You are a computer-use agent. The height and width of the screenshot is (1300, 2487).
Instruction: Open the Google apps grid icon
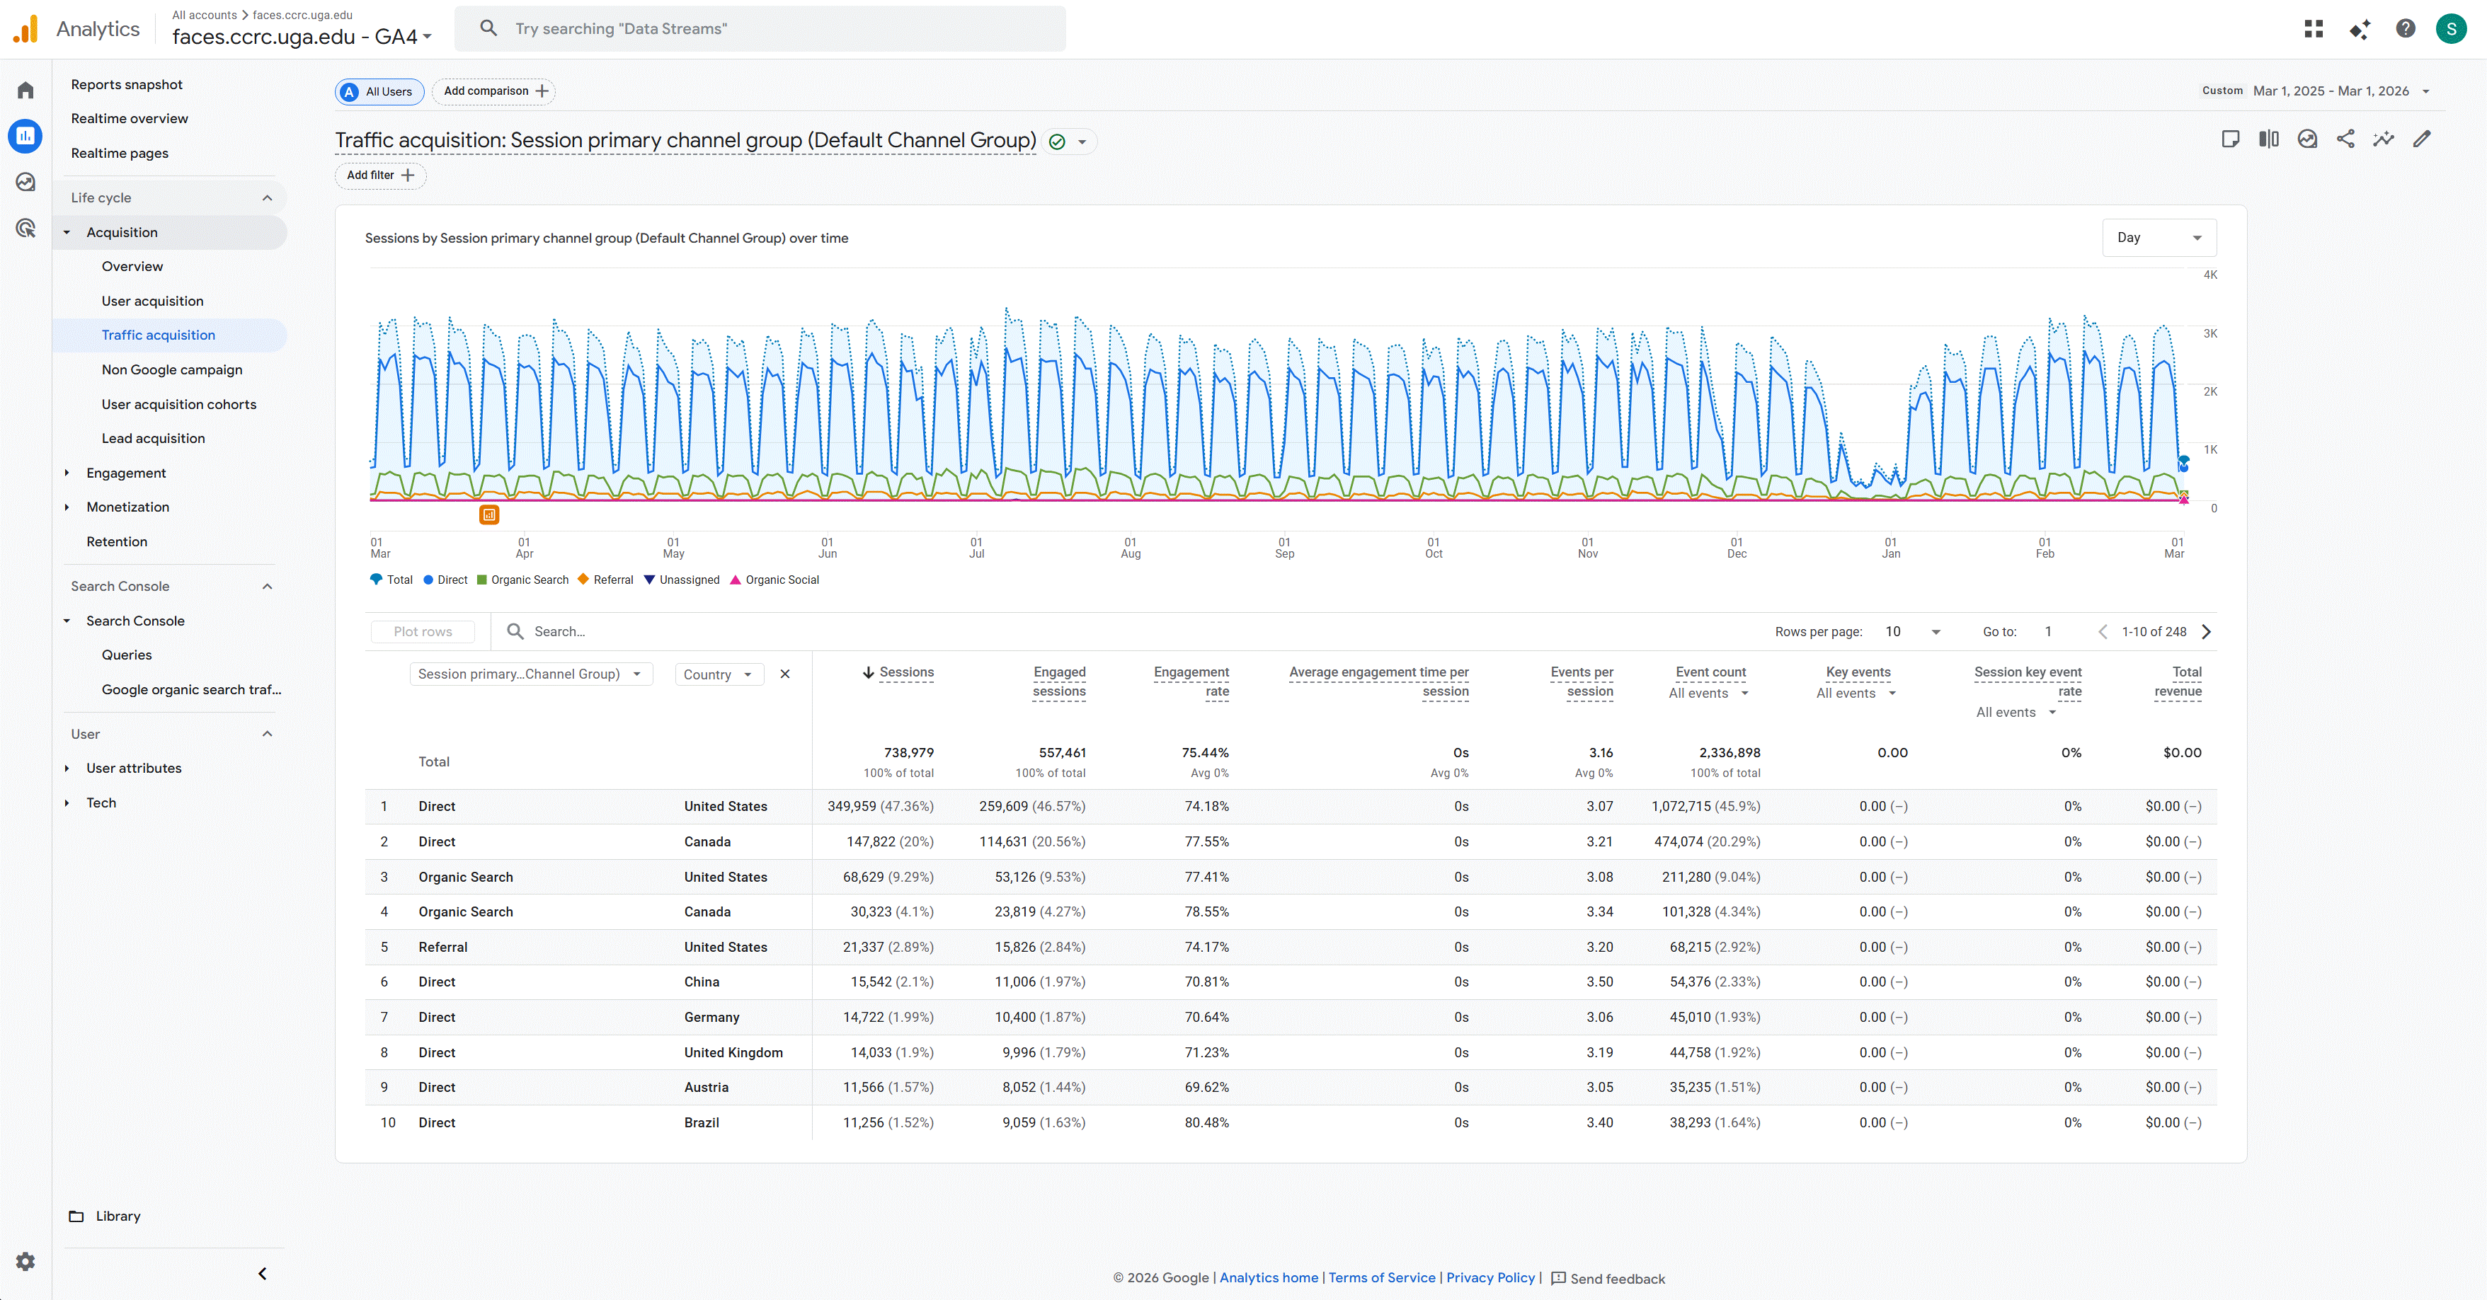[2314, 29]
